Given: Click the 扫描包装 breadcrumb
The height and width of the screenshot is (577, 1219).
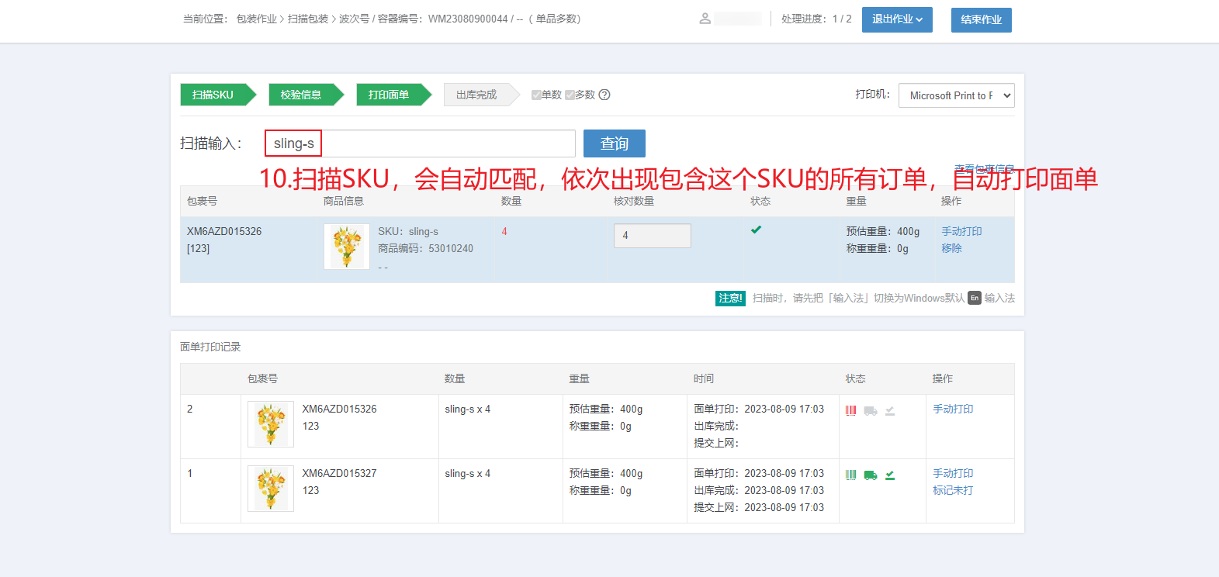Looking at the screenshot, I should click(308, 19).
